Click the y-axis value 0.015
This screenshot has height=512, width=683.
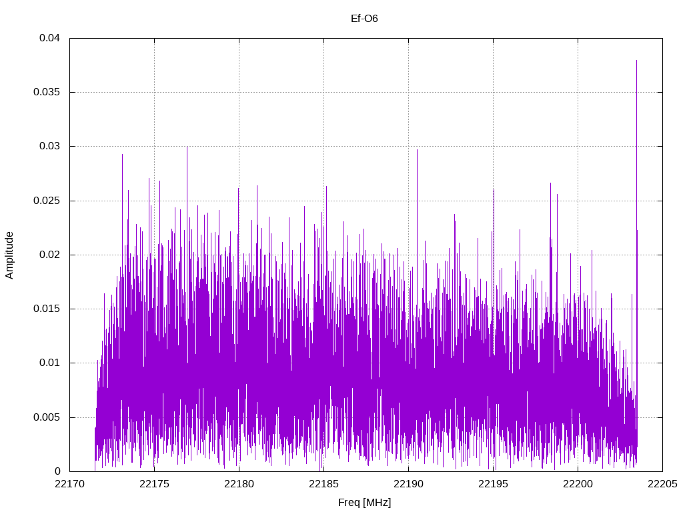click(47, 308)
